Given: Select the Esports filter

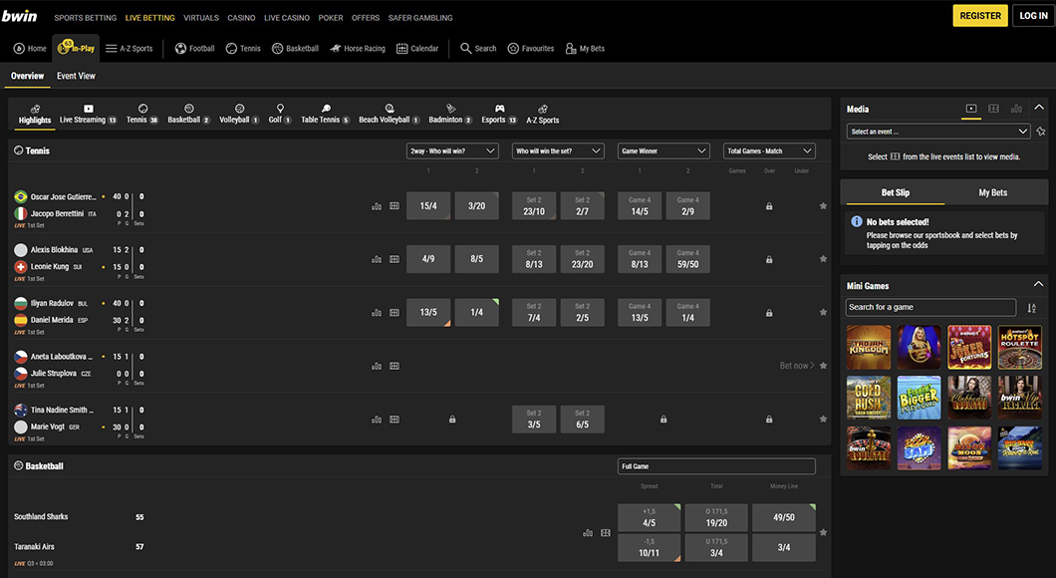Looking at the screenshot, I should click(x=499, y=114).
